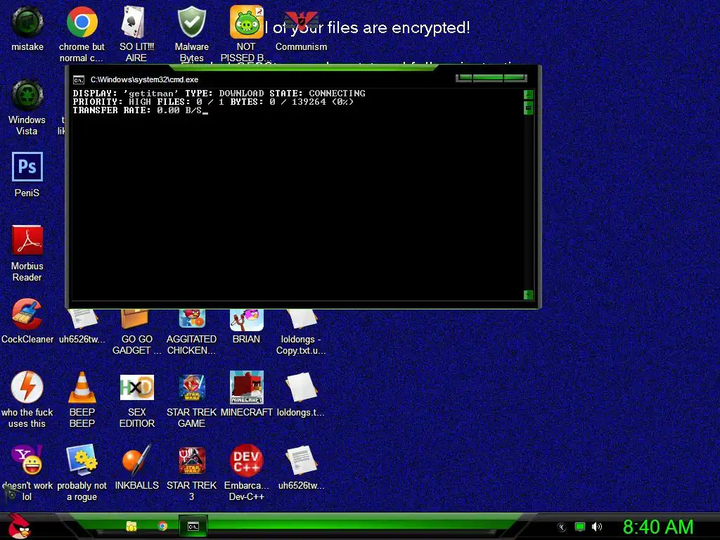
Task: Click 'BYTES: 0 / 139264 (0%)' text
Action: 292,101
